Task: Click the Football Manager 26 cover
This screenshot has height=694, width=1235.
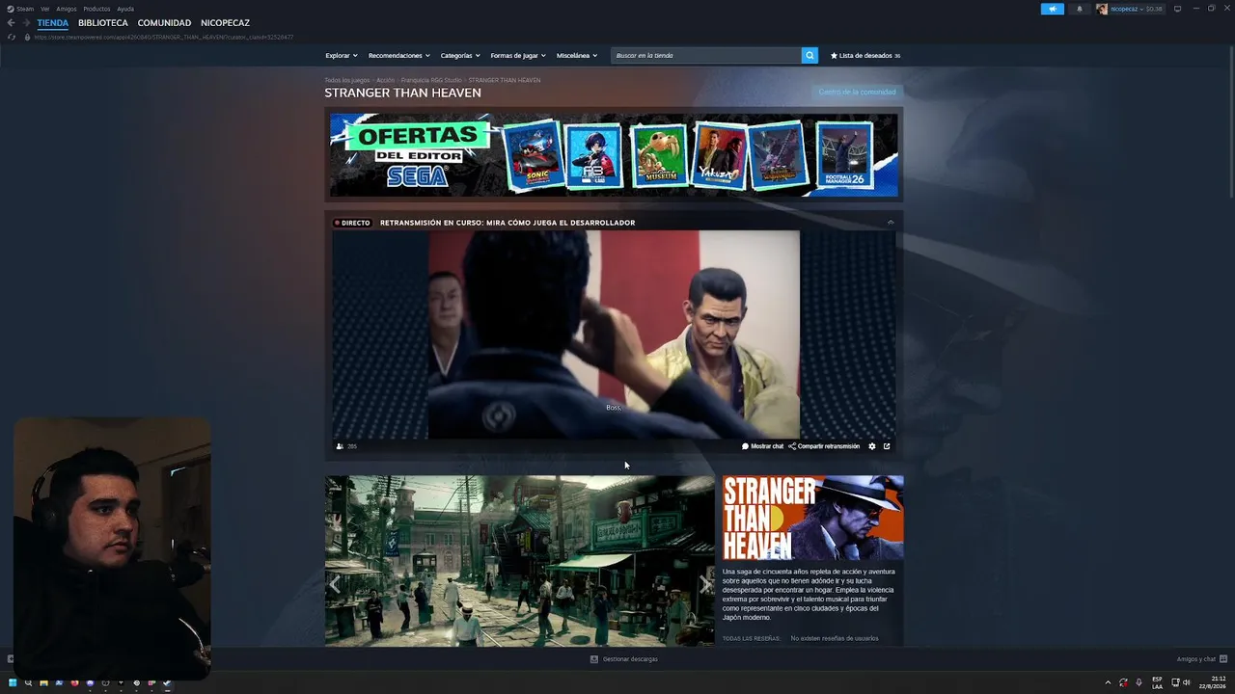Action: pos(844,154)
